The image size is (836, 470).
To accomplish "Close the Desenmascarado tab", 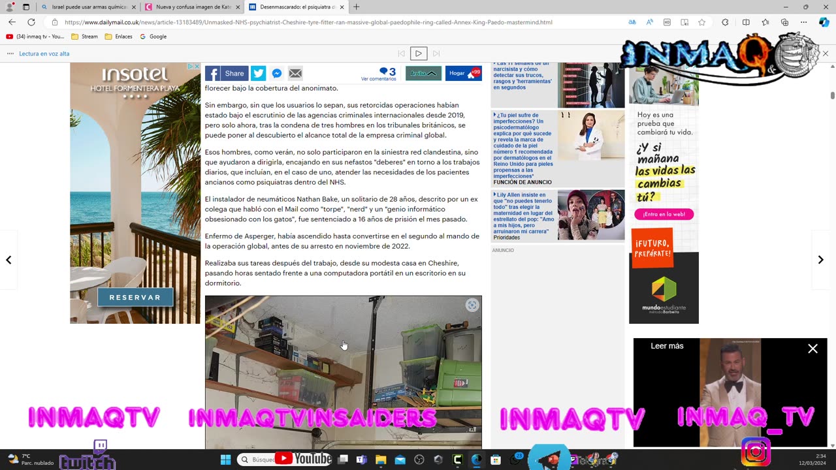I will click(x=342, y=7).
